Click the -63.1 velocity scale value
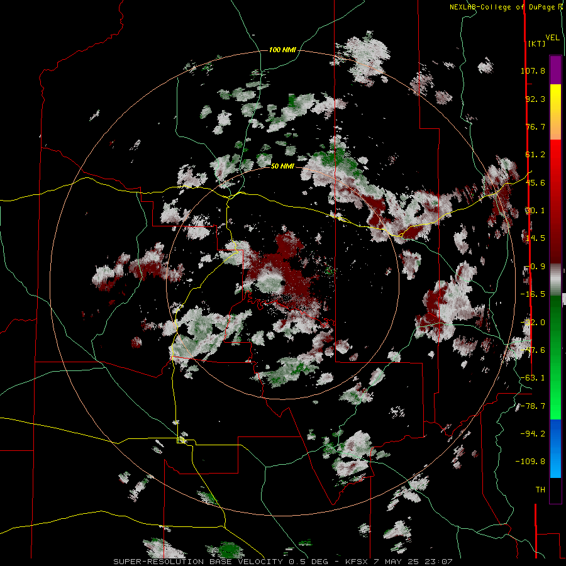Viewport: 566px width, 566px height. [x=533, y=378]
